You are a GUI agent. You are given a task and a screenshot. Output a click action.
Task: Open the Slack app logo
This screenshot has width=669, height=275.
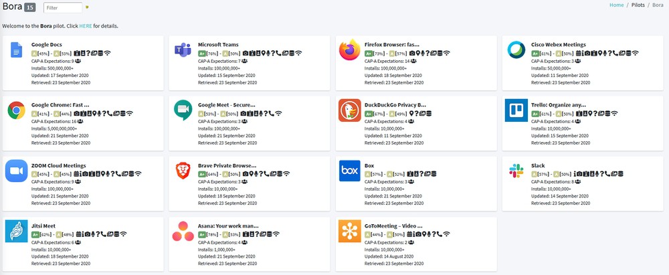pos(516,171)
